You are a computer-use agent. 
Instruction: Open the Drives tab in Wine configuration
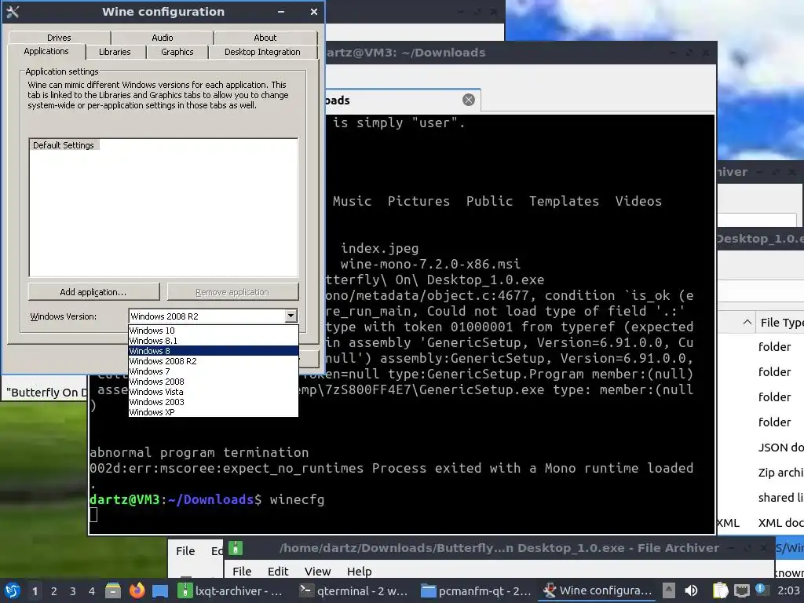[x=59, y=38]
